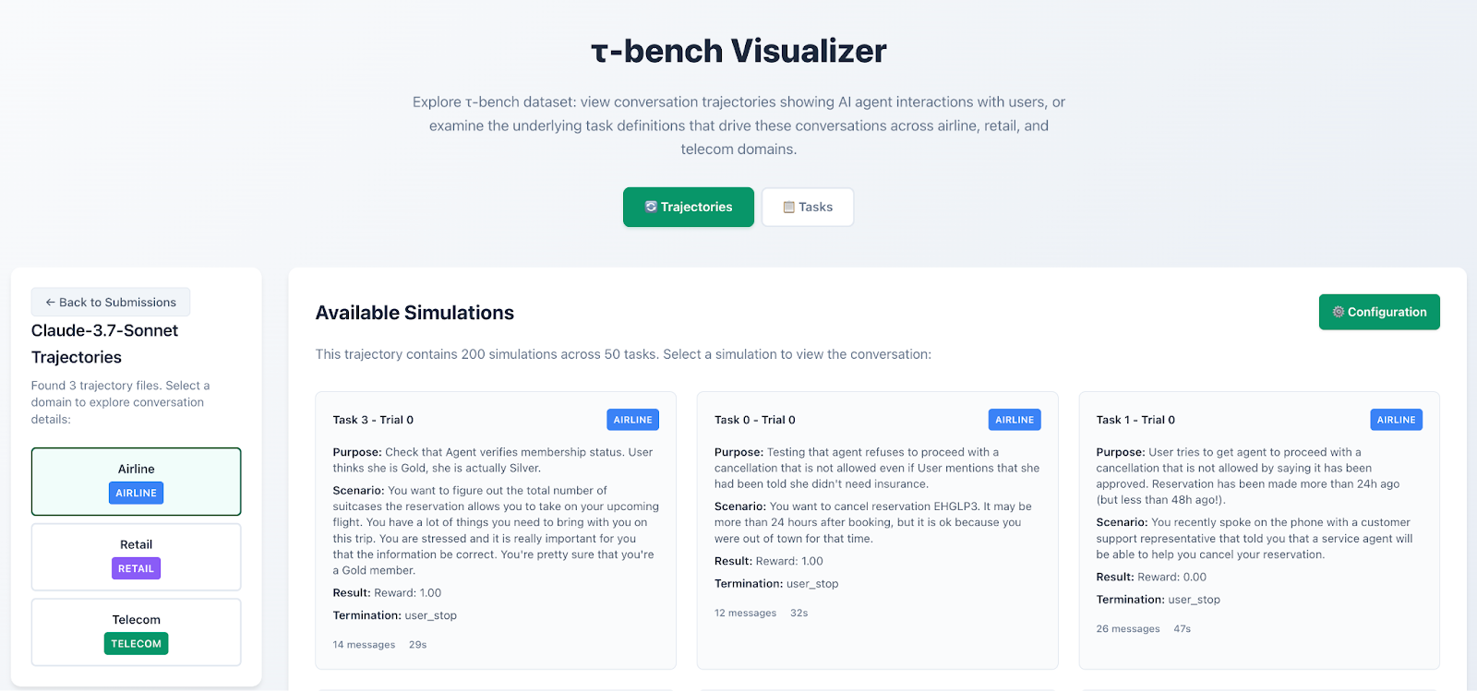
Task: Open the Task 0 - Trial 0 simulation
Action: pos(877,530)
